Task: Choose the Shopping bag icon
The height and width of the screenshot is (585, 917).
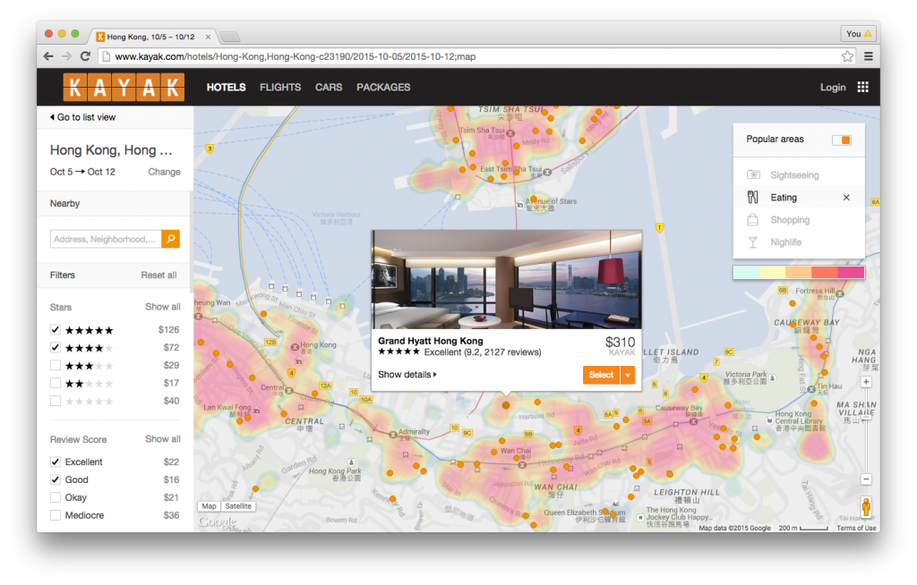Action: [753, 220]
